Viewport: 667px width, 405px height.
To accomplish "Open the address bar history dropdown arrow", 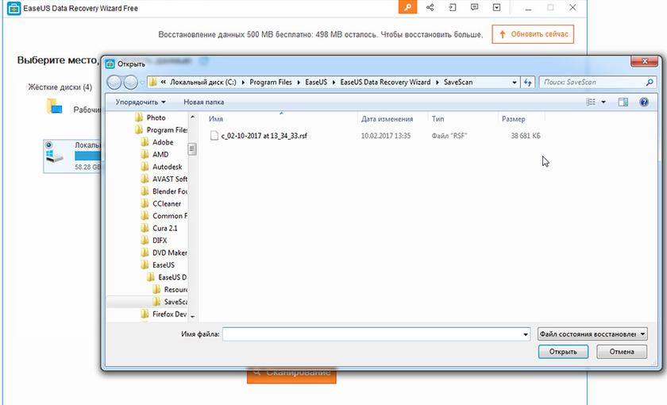I will 515,82.
